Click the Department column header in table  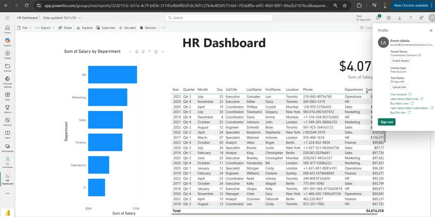[354, 90]
